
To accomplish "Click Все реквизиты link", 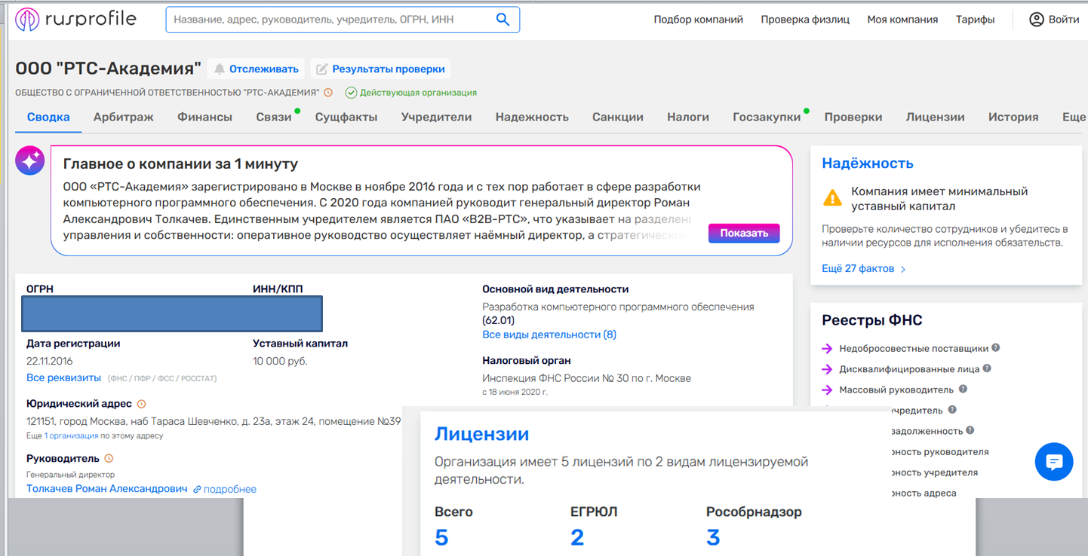I will pos(63,378).
